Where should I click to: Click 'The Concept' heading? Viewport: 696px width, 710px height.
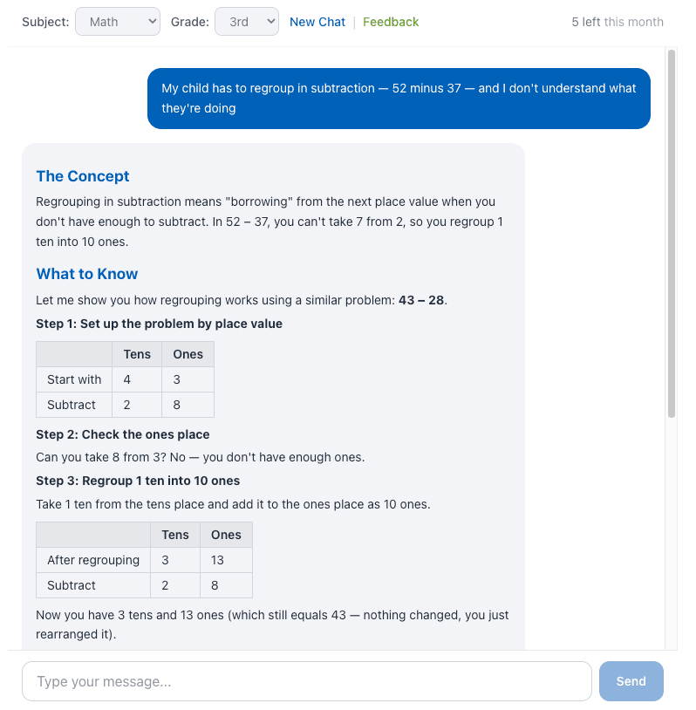(x=83, y=176)
